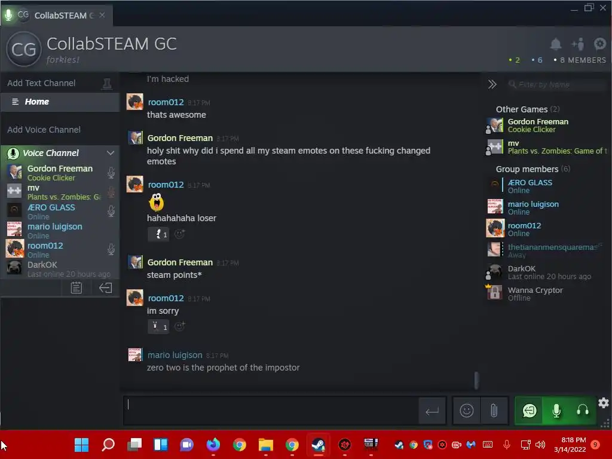Collapse the Voice Channel section

coord(111,153)
